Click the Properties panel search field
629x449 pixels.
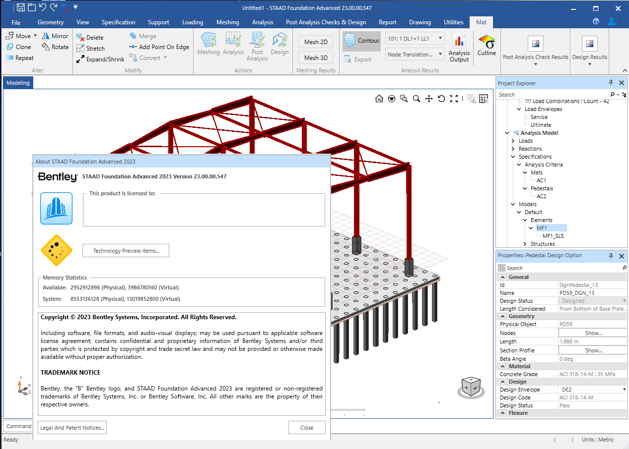(564, 268)
